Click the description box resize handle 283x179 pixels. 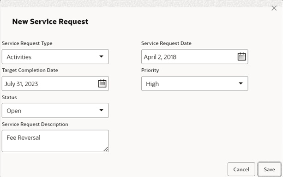(106, 149)
